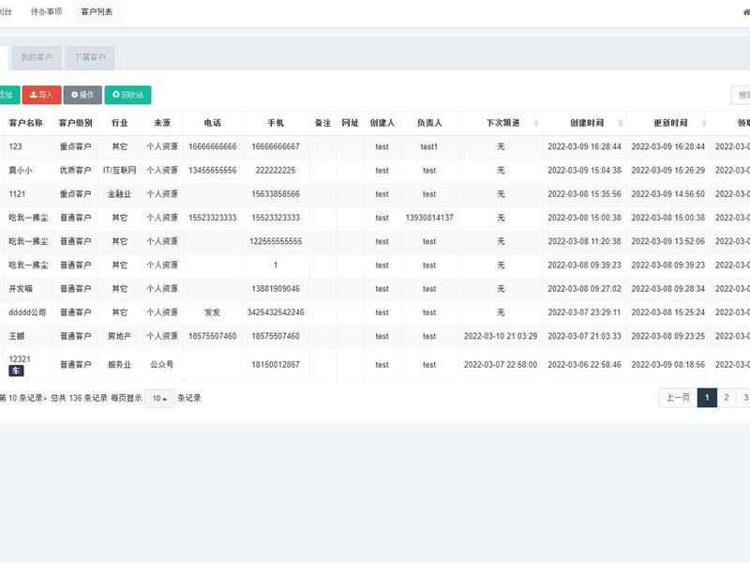Click the 来源 column header

point(162,123)
